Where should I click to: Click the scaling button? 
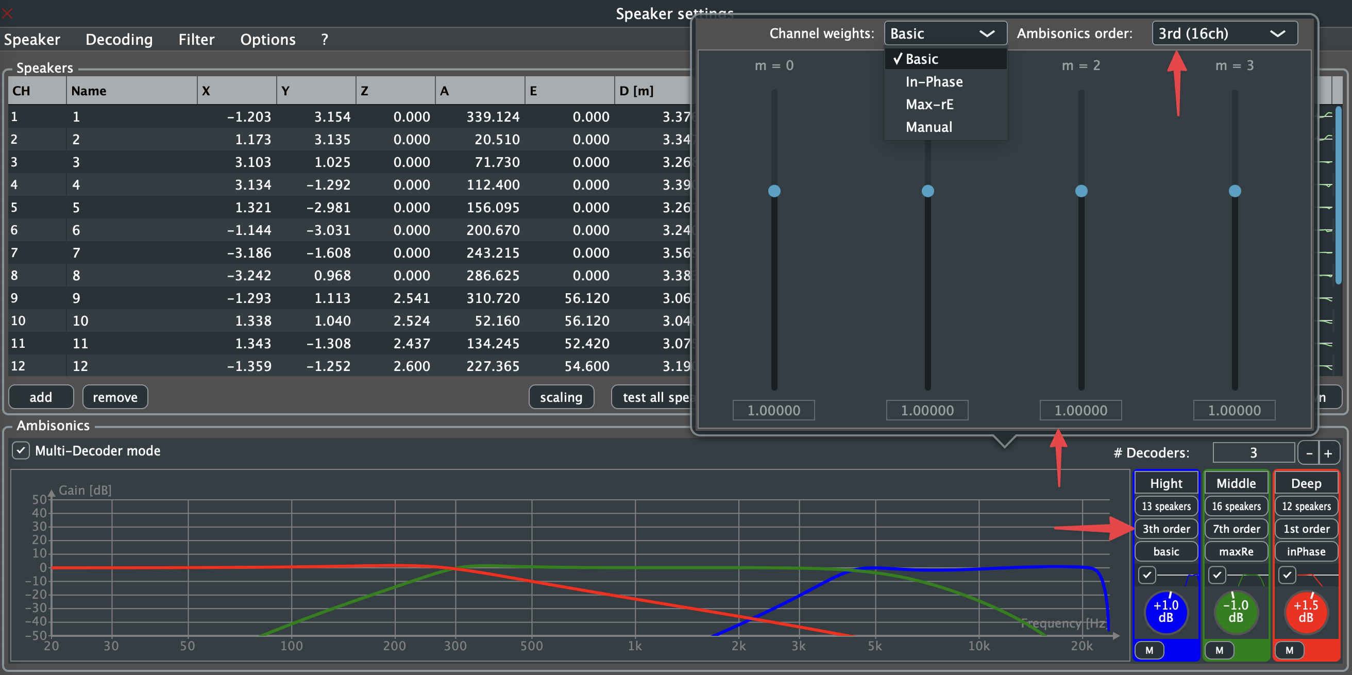coord(561,397)
